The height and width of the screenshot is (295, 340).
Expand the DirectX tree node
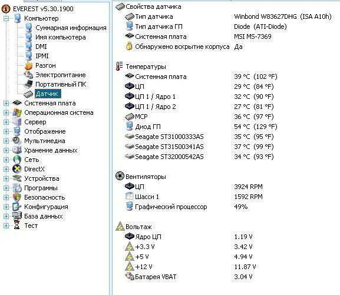(6, 169)
